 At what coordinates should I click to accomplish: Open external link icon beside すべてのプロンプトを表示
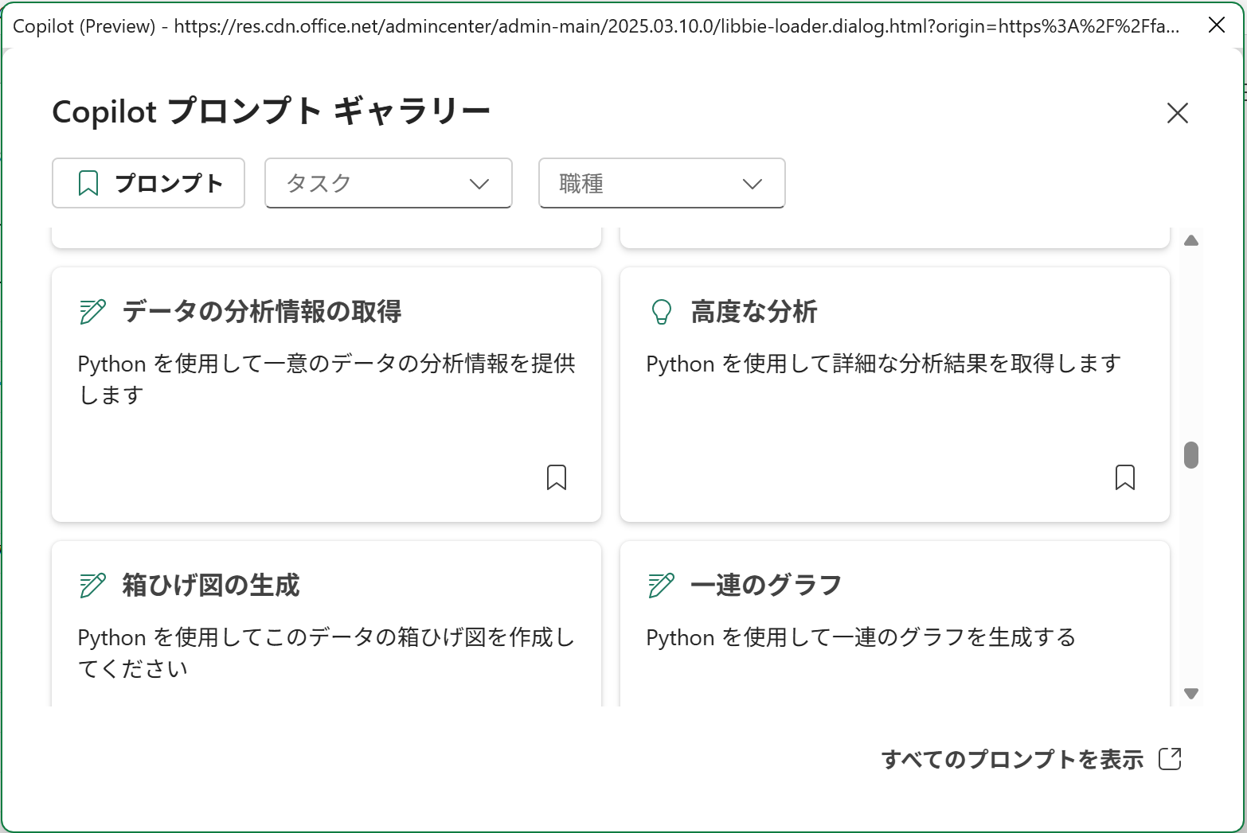[x=1171, y=759]
